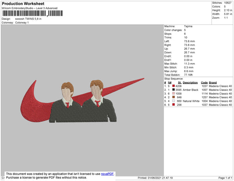This screenshot has height=181, width=234.
Task: Click the 'Amber Black' description text
Action: pos(190,90)
